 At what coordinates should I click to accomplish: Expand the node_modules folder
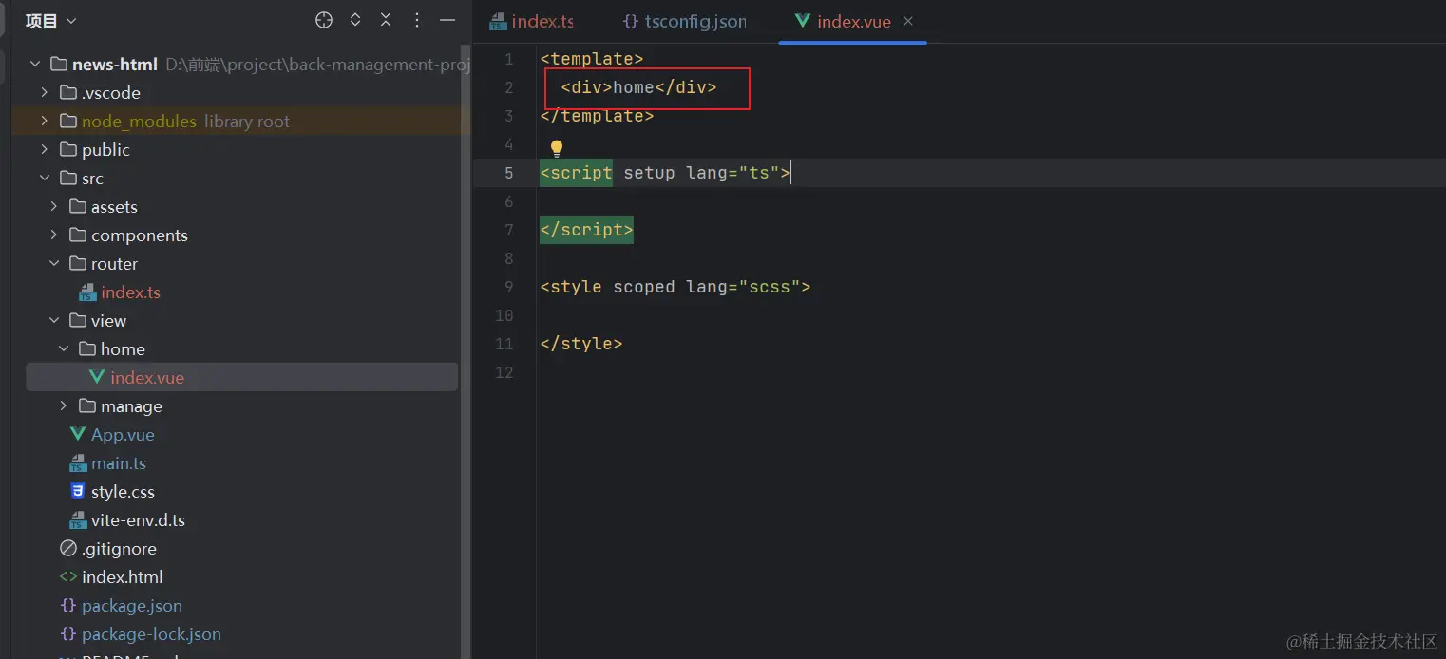(45, 122)
